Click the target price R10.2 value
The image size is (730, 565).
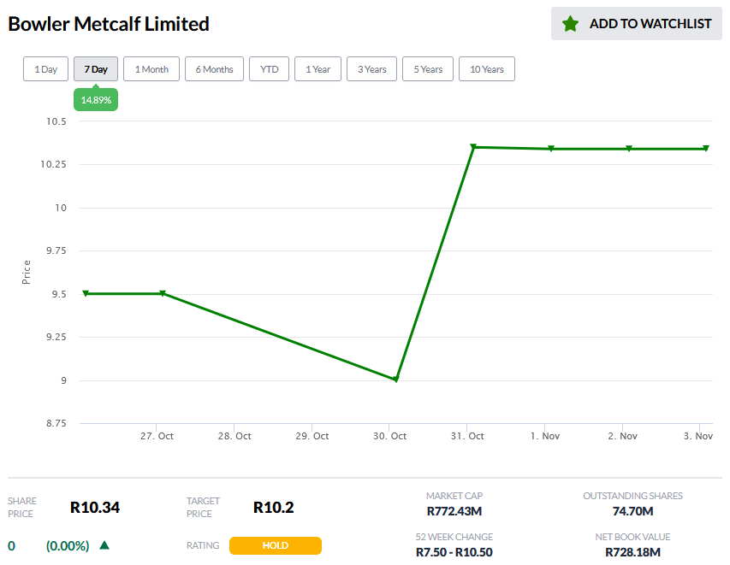pyautogui.click(x=273, y=508)
